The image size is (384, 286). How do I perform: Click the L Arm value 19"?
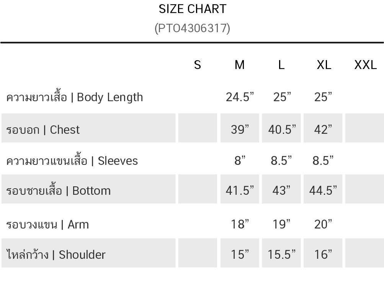click(282, 224)
